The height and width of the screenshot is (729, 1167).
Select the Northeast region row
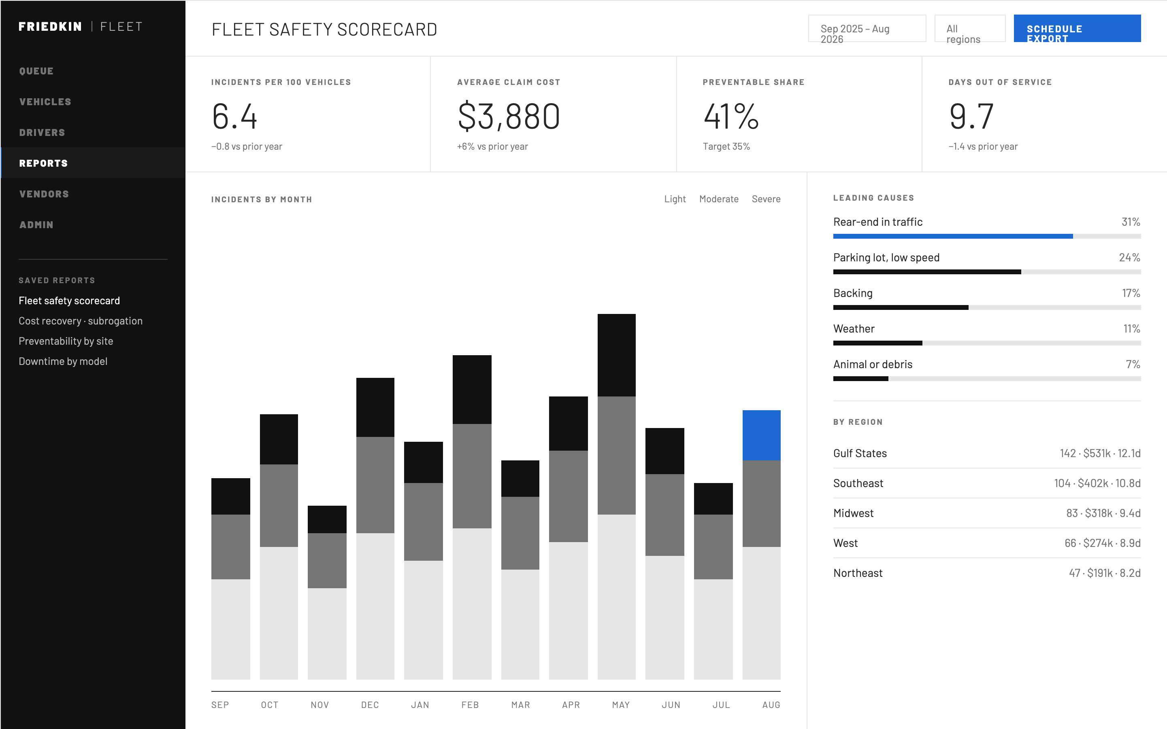tap(986, 573)
